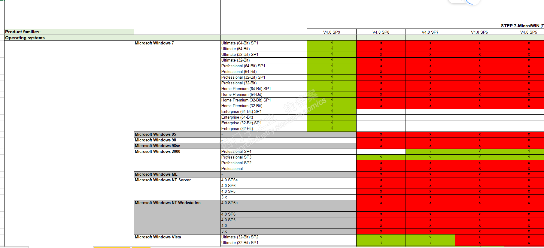Click V4.0 SP9 checkmark in Ultimate (64-Bit) SP1 row
This screenshot has height=248, width=544.
point(332,43)
